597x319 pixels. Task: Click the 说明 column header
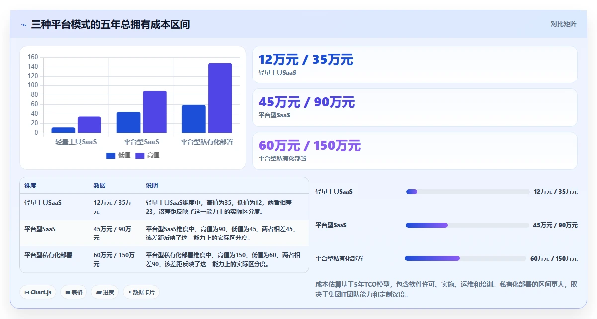(x=152, y=186)
